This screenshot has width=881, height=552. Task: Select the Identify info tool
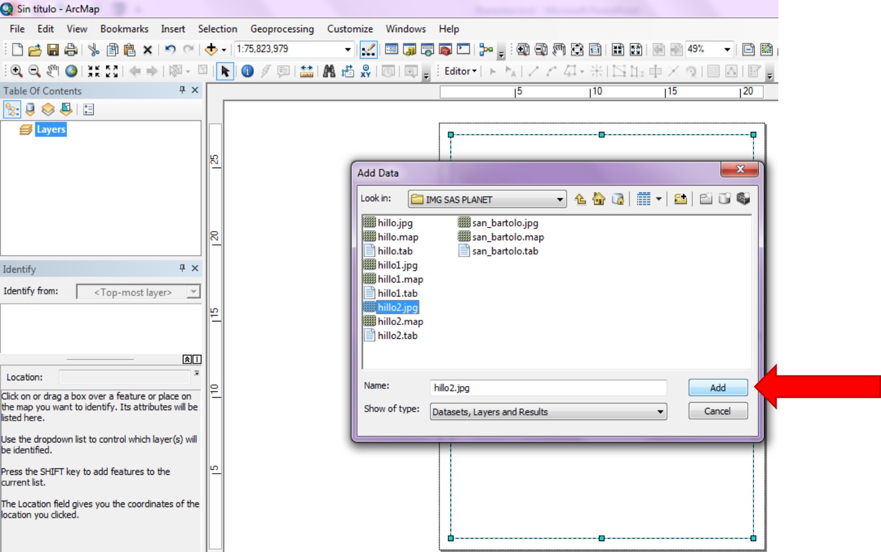point(248,71)
